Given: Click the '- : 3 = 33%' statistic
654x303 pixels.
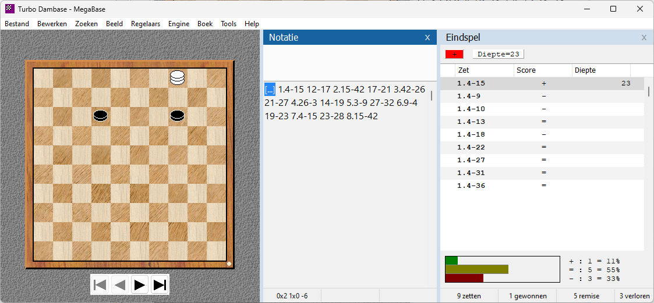Looking at the screenshot, I should [x=594, y=279].
